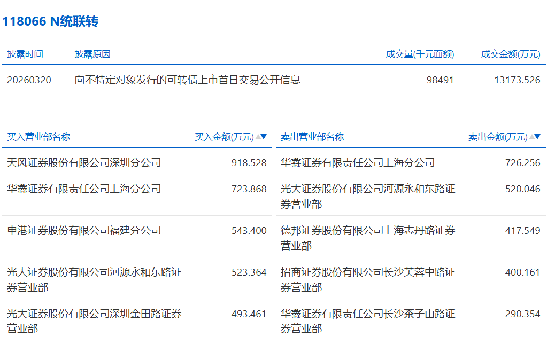Click the 披露原因 column header
Image resolution: width=555 pixels, height=344 pixels.
(x=92, y=54)
